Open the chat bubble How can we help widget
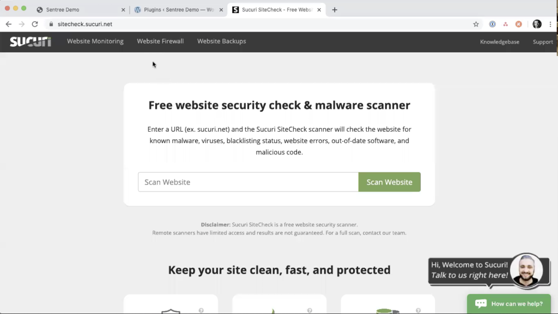The image size is (558, 314). [508, 304]
